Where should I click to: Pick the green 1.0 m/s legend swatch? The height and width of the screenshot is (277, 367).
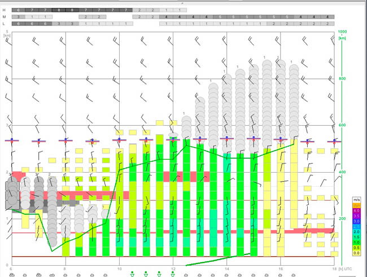pos(356,243)
